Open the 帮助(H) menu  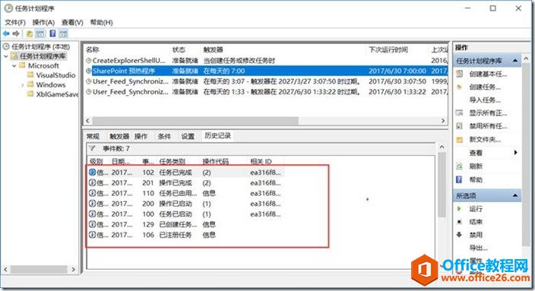tap(101, 23)
